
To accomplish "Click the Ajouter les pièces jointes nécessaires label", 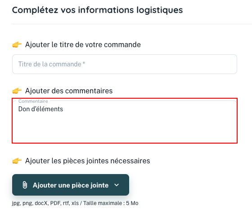I will pos(88,161).
